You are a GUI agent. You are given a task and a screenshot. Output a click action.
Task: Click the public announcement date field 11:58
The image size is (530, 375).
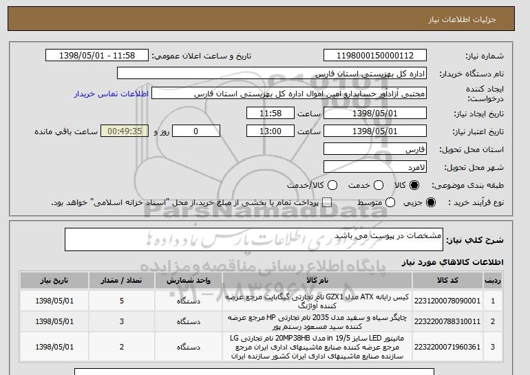click(x=97, y=56)
